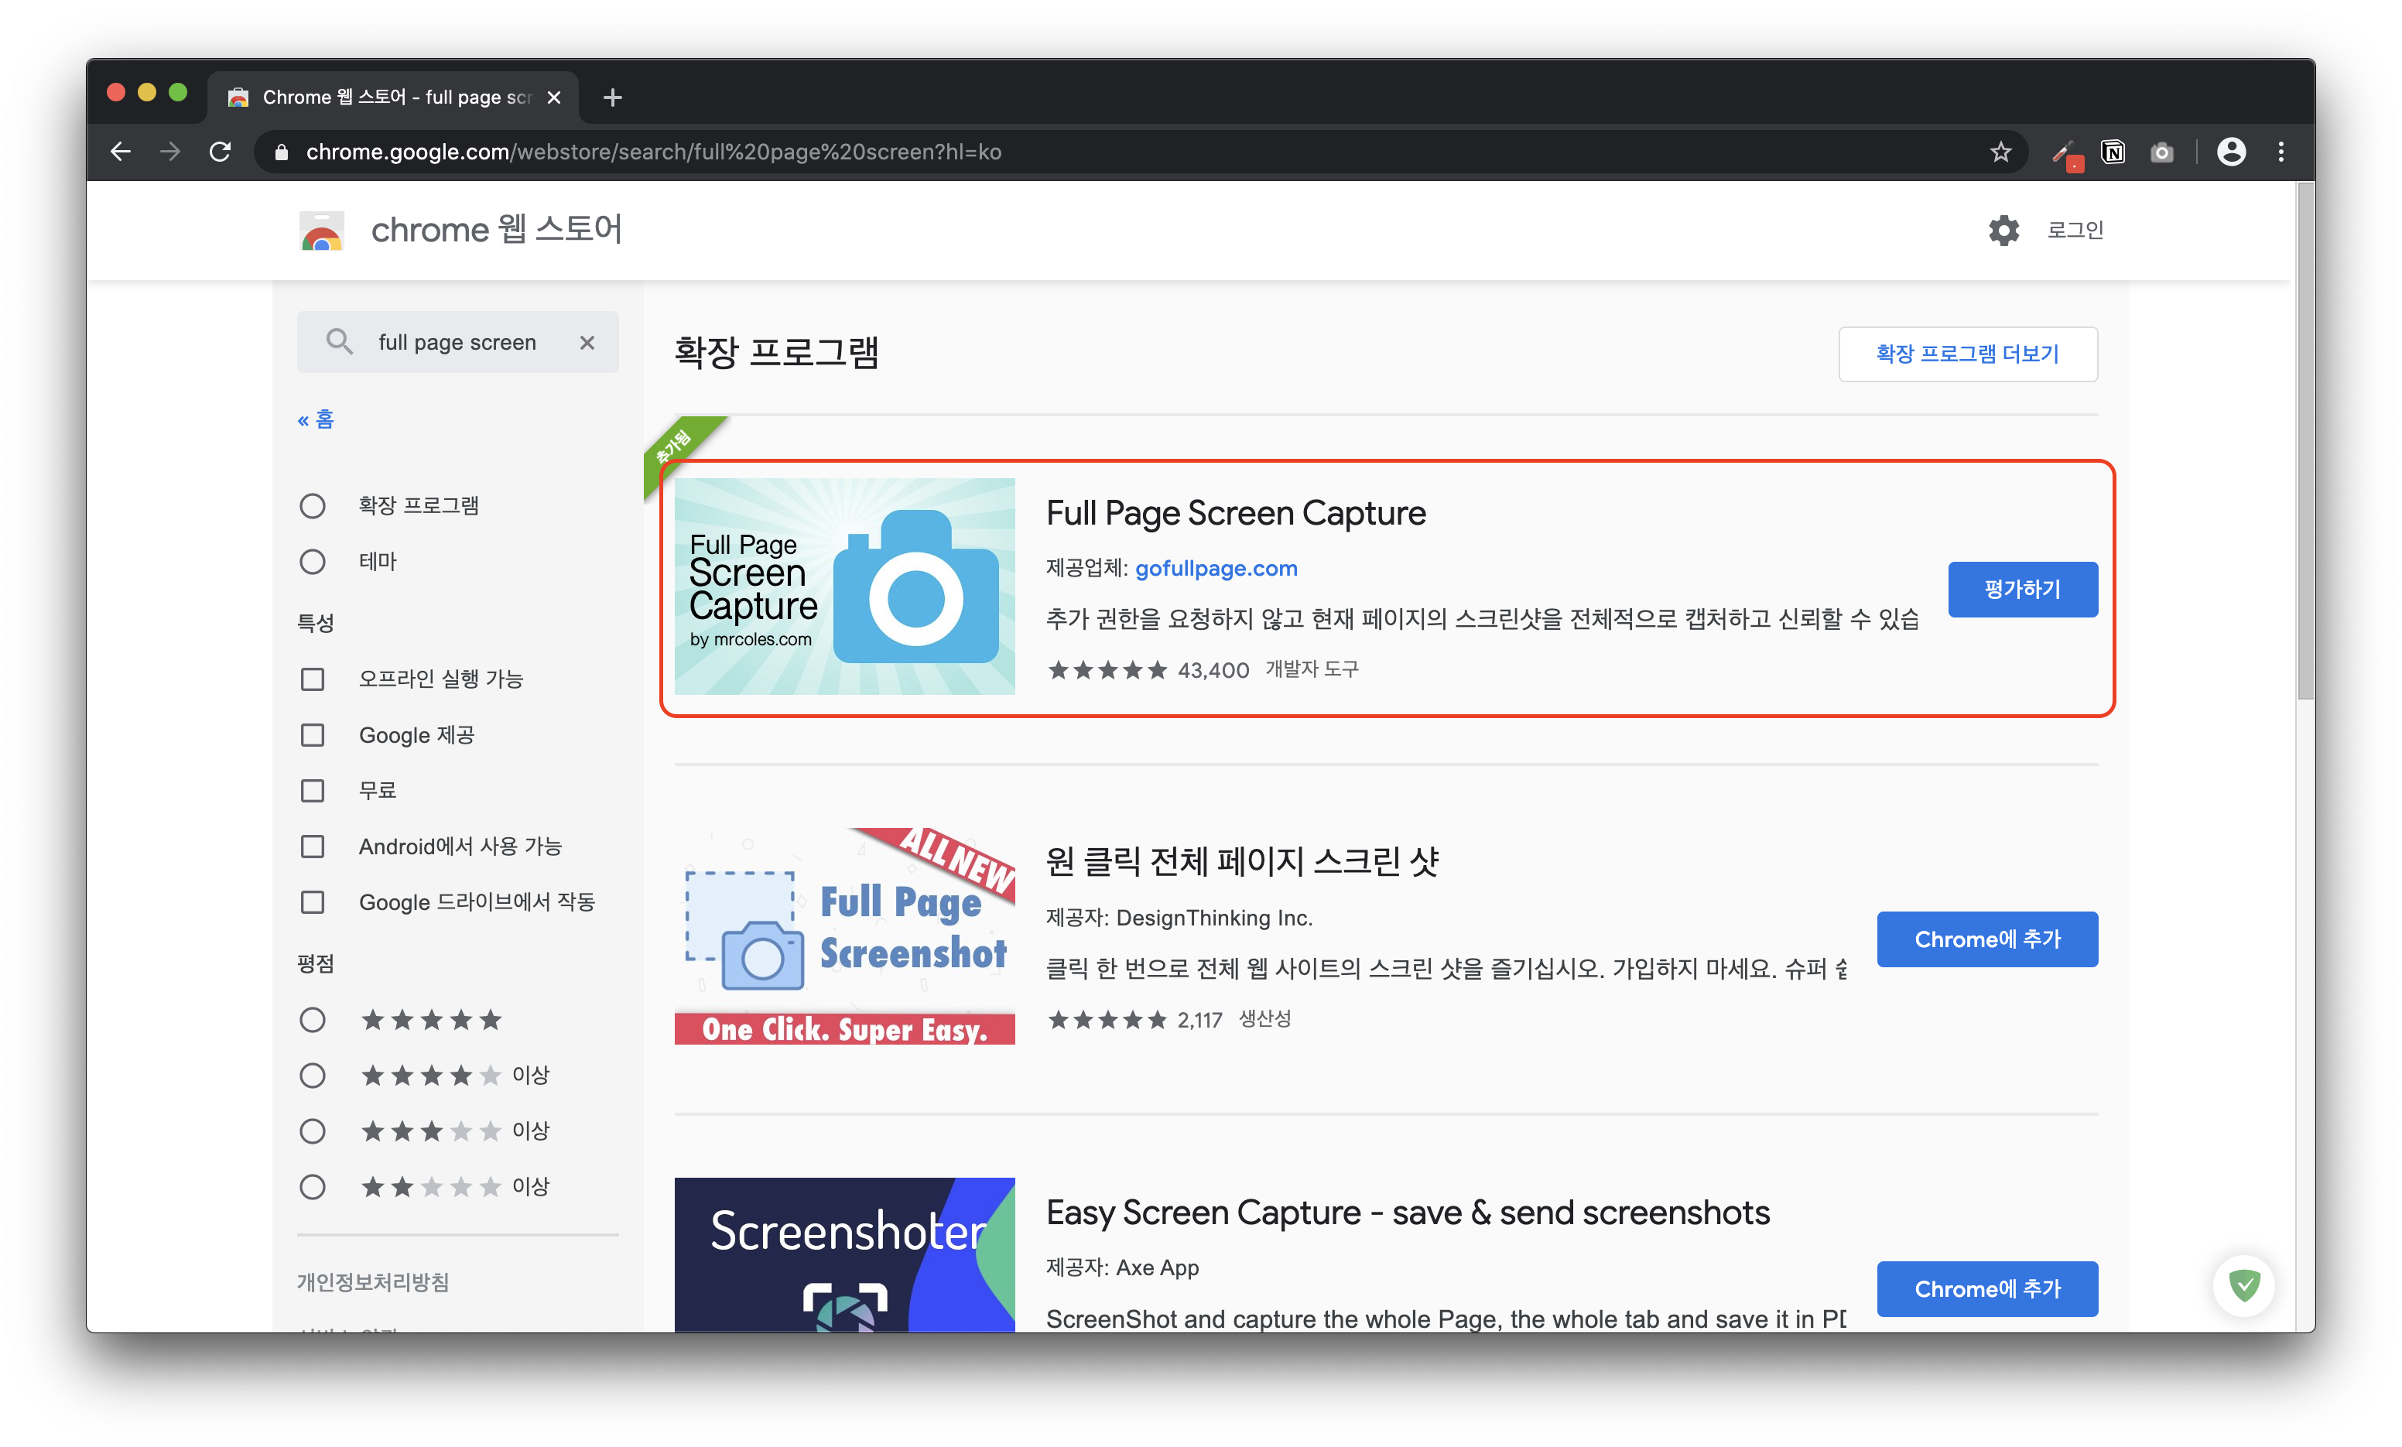Open the 개인정보처리방침 link
Screen dimensions: 2402x1447
click(372, 1282)
